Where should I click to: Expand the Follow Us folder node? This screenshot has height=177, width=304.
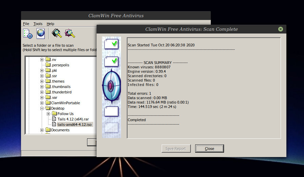pyautogui.click(x=48, y=114)
